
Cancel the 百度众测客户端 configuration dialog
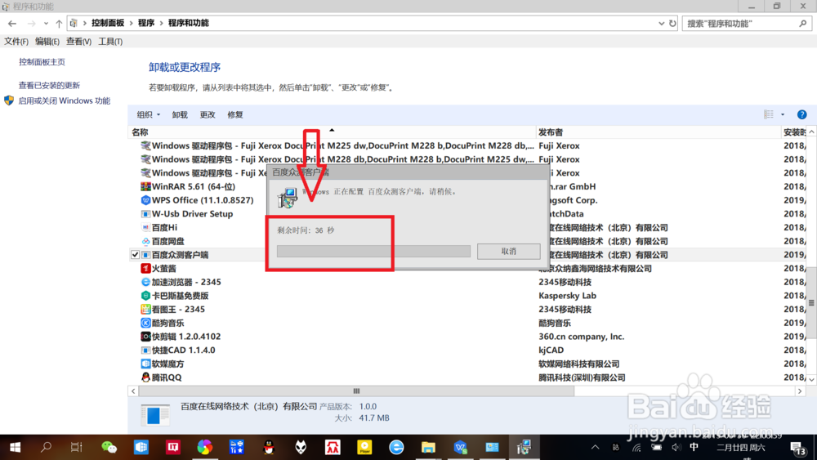[508, 251]
